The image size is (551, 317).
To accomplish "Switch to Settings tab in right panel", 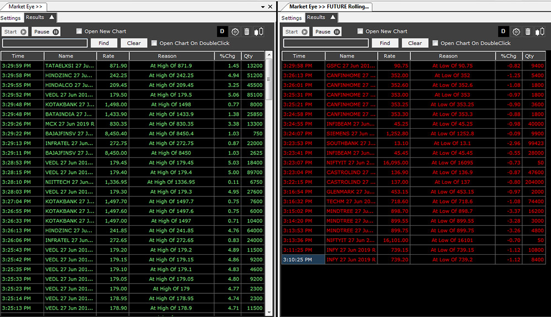I will click(x=291, y=18).
